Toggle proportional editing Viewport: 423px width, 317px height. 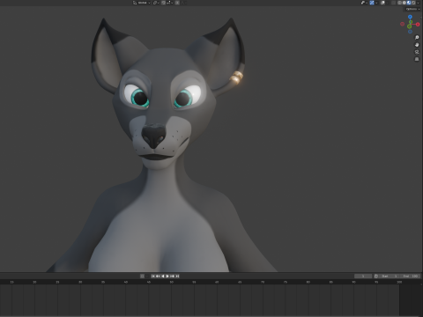(177, 3)
